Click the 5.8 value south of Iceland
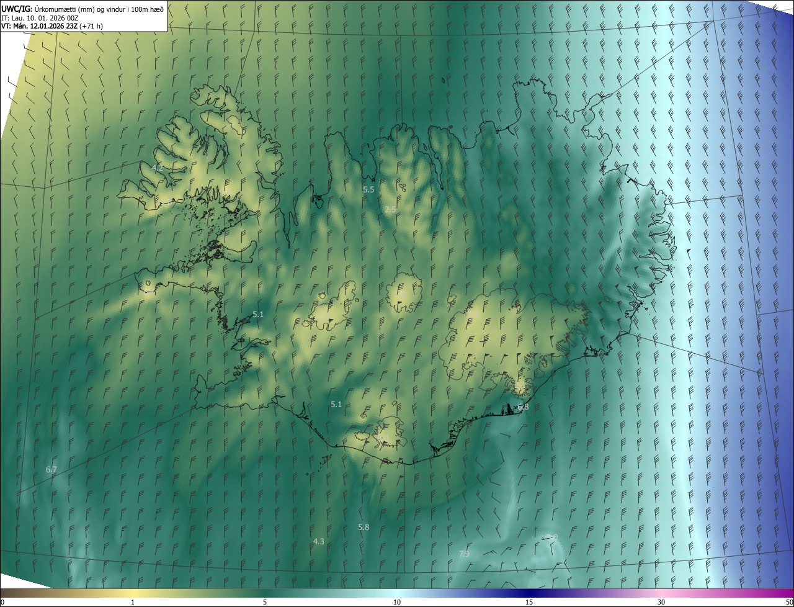This screenshot has height=607, width=794. [x=364, y=527]
